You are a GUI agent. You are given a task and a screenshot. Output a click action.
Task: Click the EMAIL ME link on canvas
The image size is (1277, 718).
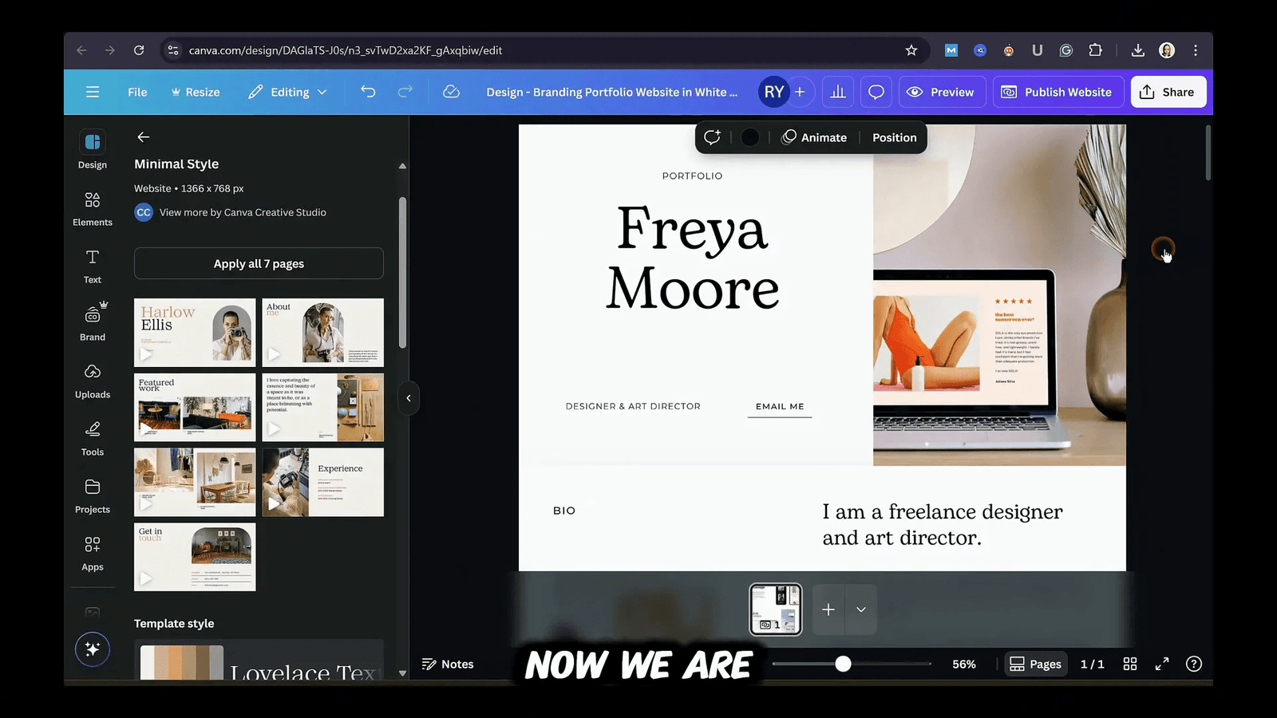(x=780, y=406)
